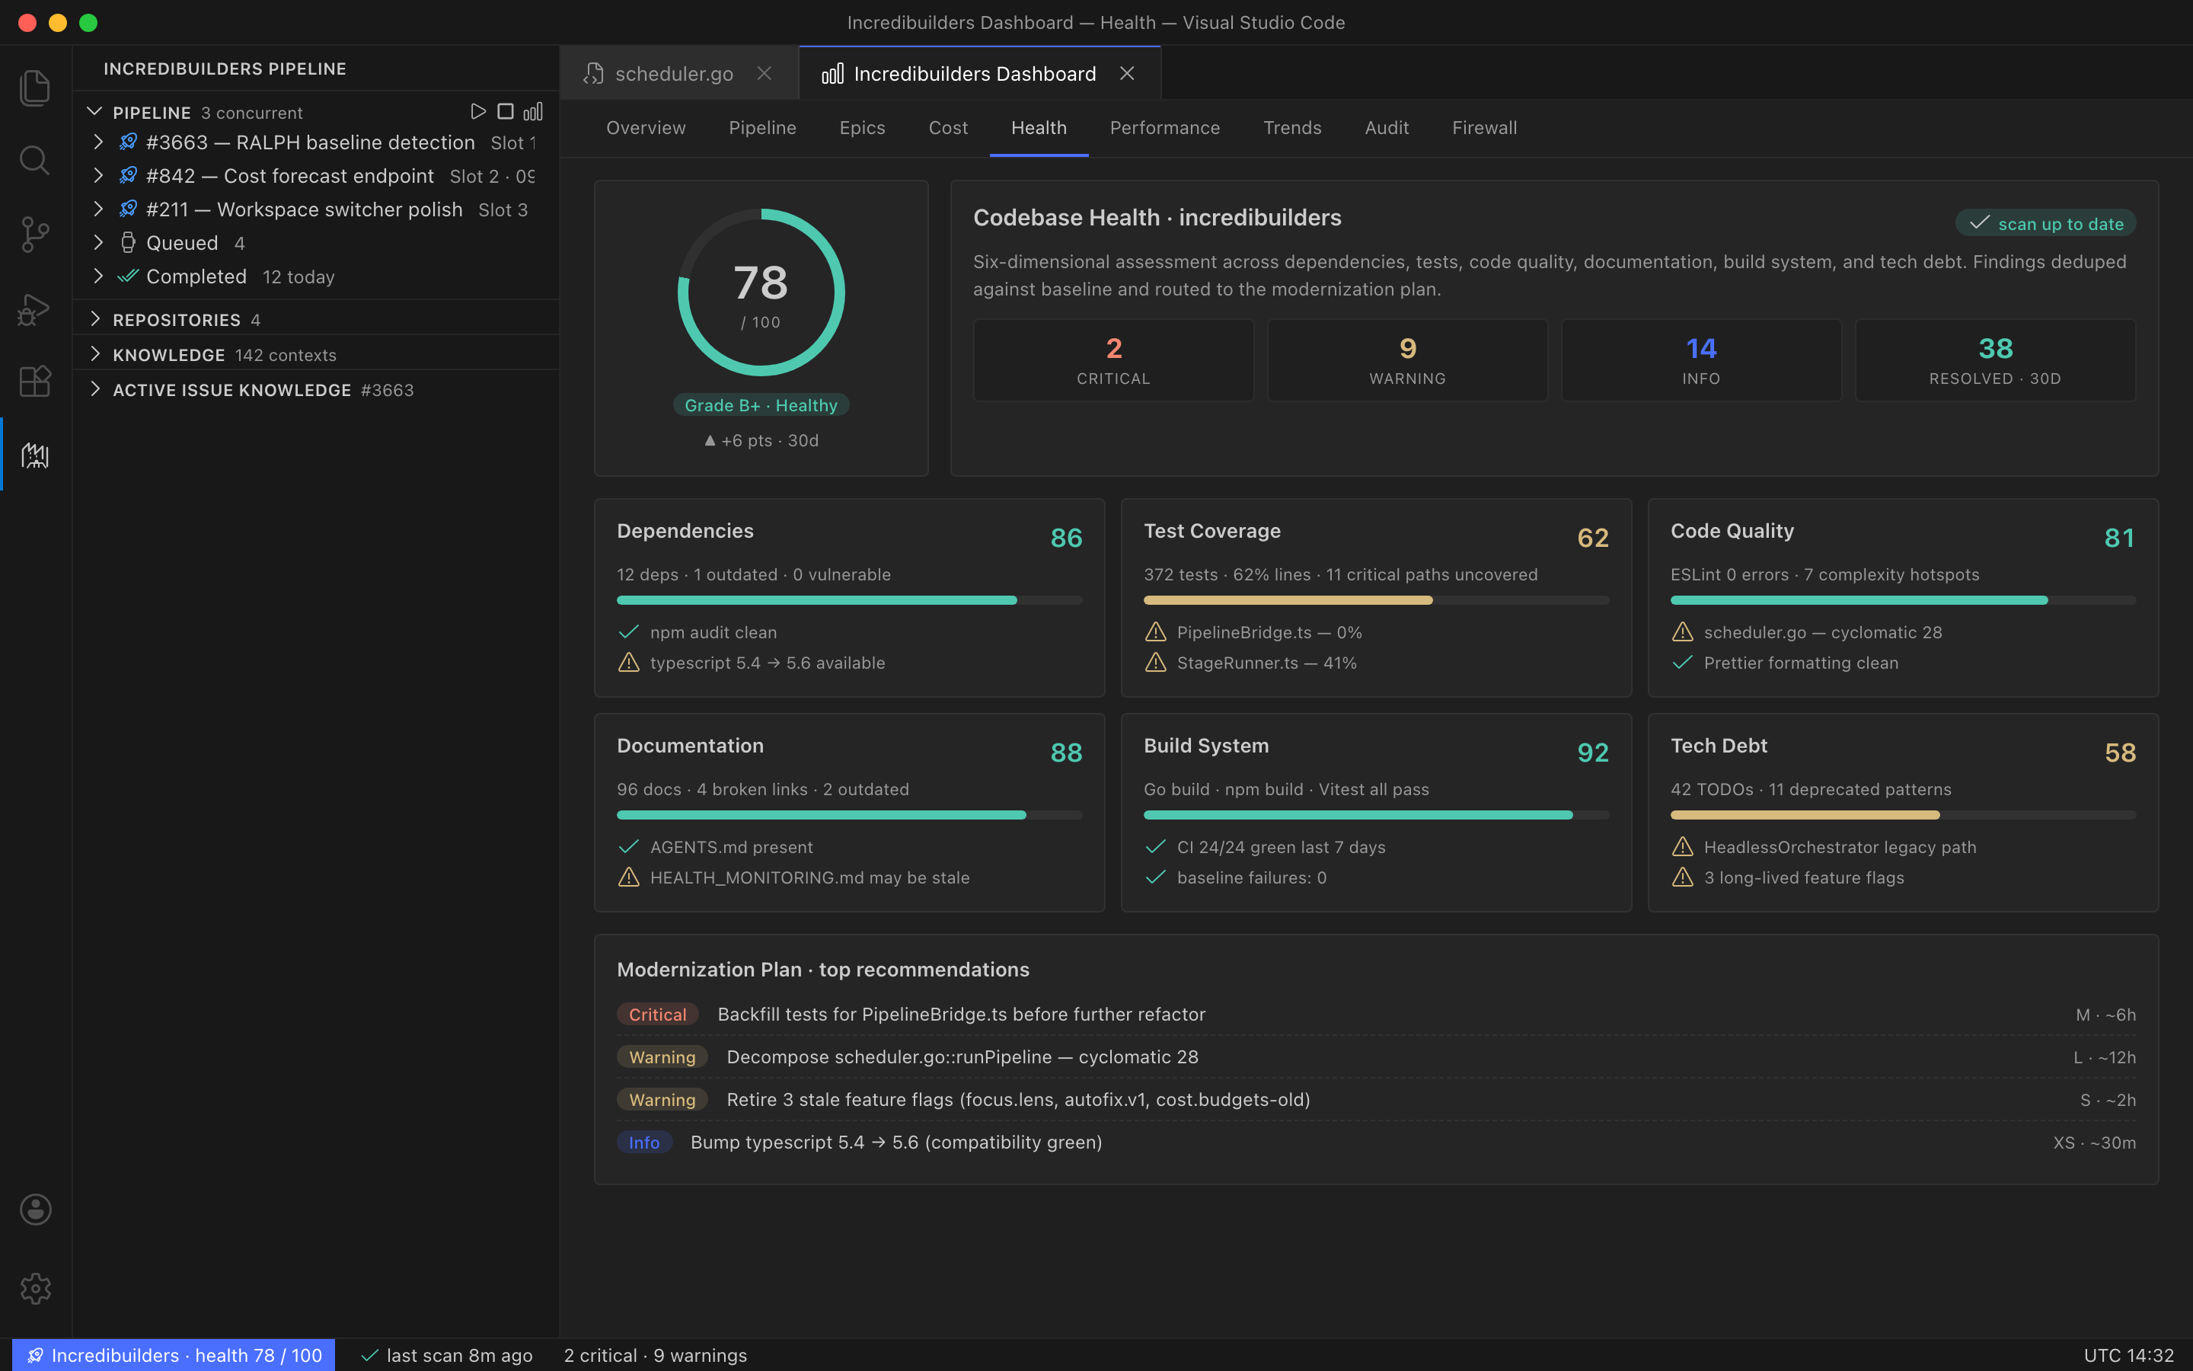Click the Tech Debt progress bar
The height and width of the screenshot is (1371, 2193).
click(1903, 815)
